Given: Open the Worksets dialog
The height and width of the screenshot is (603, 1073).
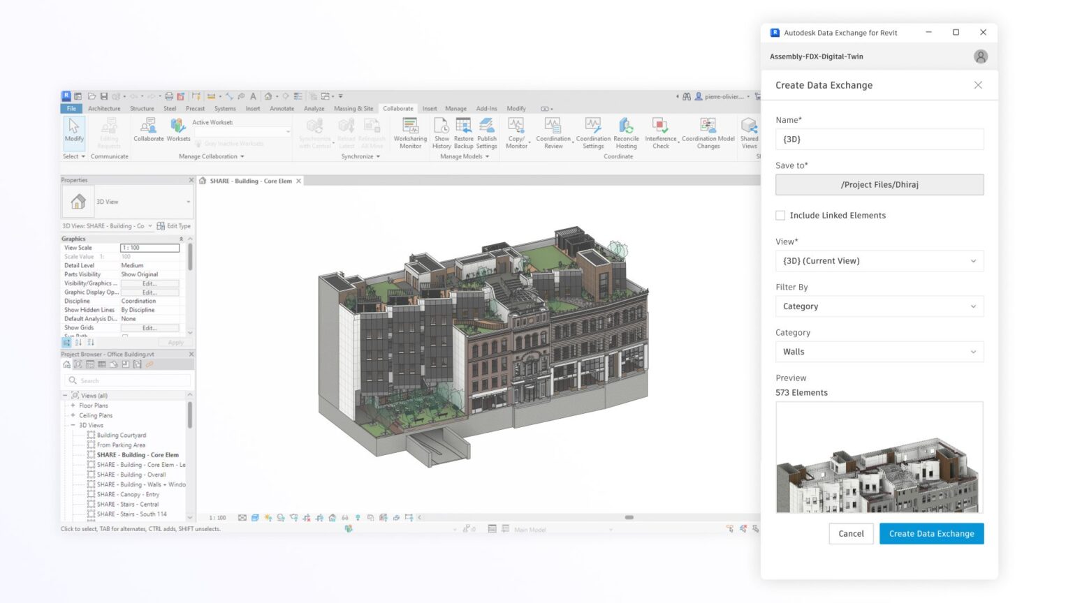Looking at the screenshot, I should (178, 133).
